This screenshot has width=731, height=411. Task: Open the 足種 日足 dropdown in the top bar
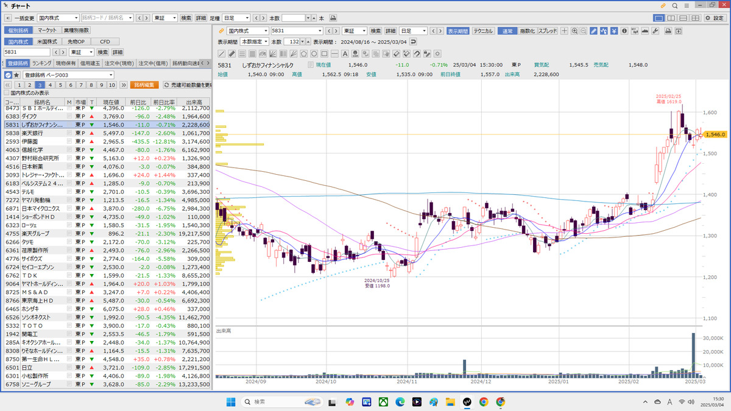click(236, 18)
